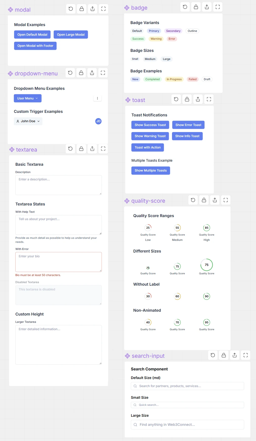Click the fullscreen icon in the textarea panel header

(103, 149)
